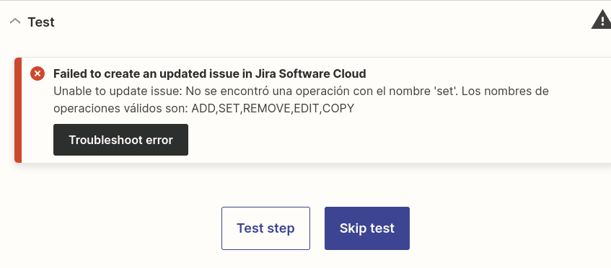Click the word ADD in operations list

pyautogui.click(x=203, y=109)
